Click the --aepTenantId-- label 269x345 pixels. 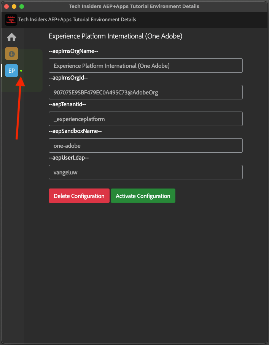click(67, 104)
